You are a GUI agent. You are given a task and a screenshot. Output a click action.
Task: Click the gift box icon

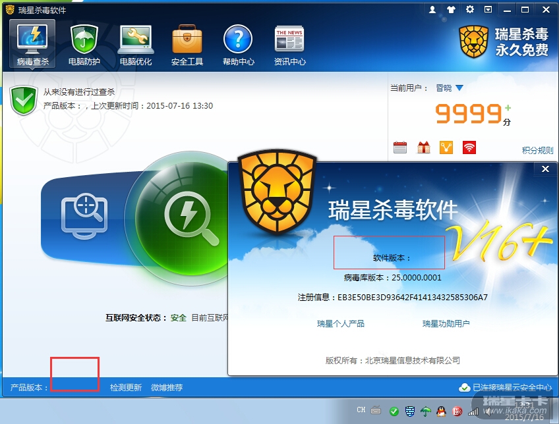pos(423,147)
